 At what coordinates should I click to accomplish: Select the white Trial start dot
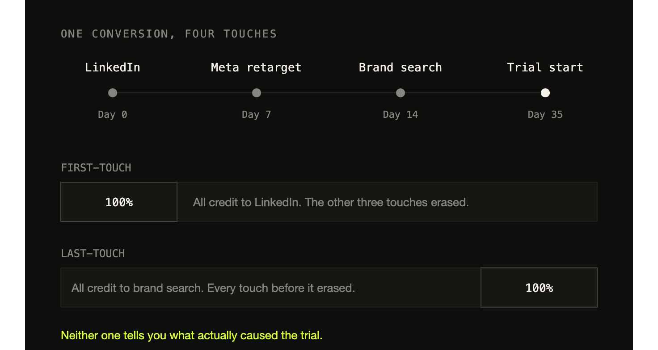(545, 93)
